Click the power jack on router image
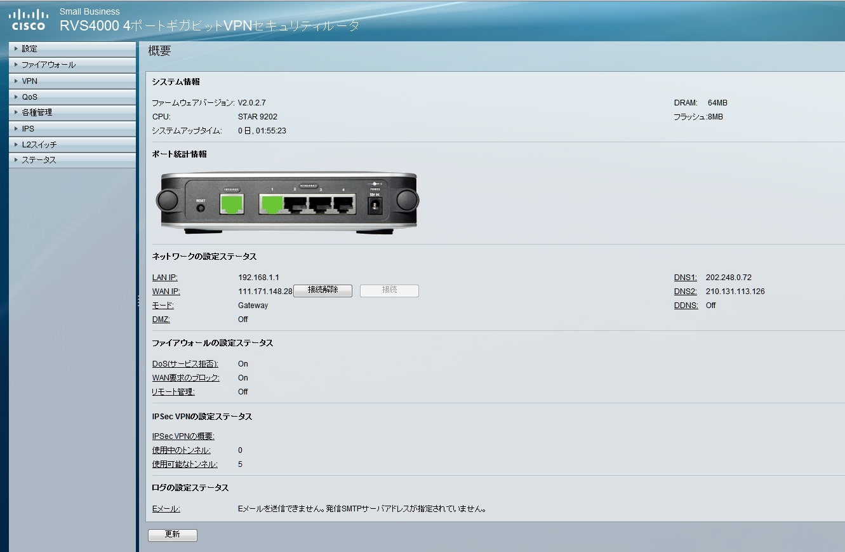Image resolution: width=845 pixels, height=552 pixels. click(x=375, y=205)
